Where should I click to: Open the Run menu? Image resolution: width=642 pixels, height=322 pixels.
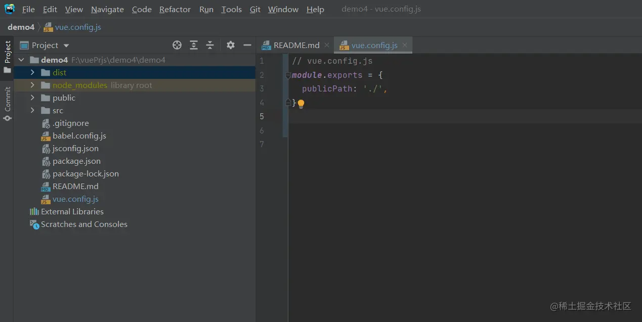(x=206, y=9)
